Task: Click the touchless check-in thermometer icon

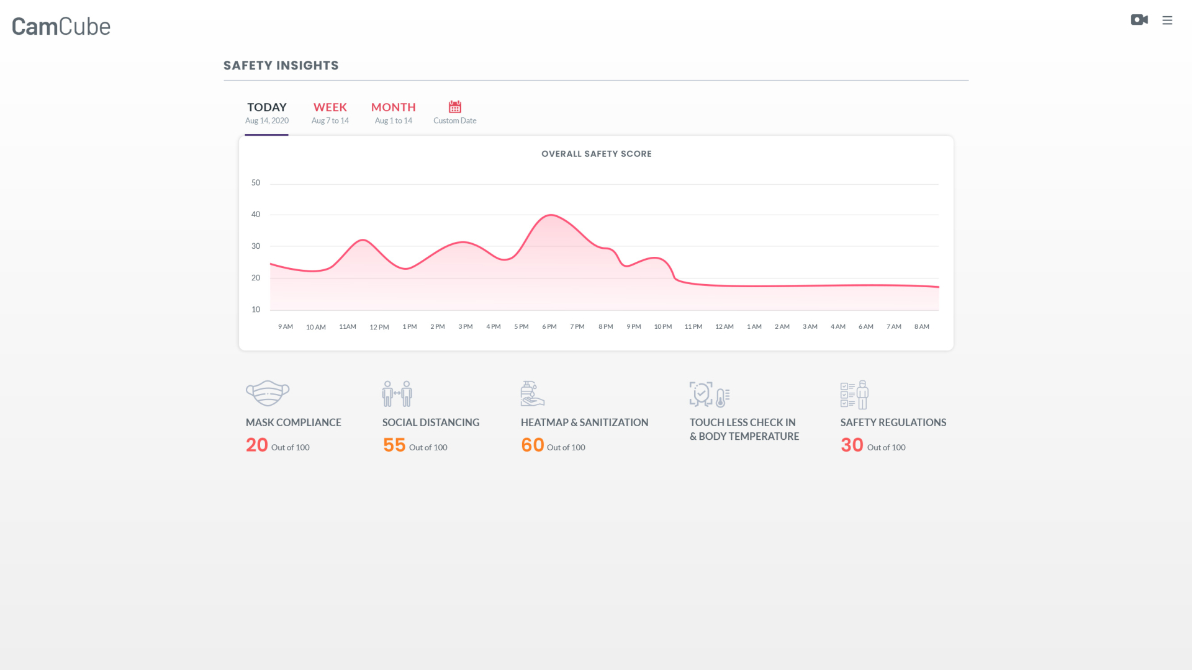Action: [x=710, y=395]
